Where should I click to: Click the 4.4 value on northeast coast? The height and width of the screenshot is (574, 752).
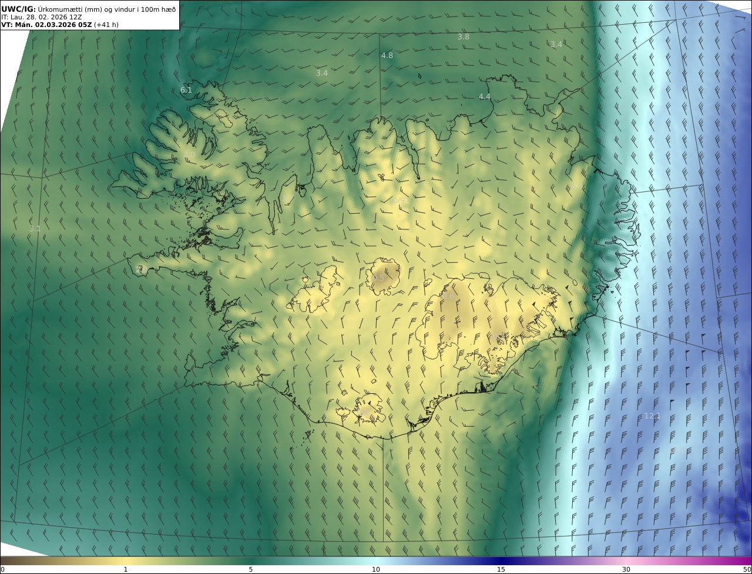coord(484,96)
